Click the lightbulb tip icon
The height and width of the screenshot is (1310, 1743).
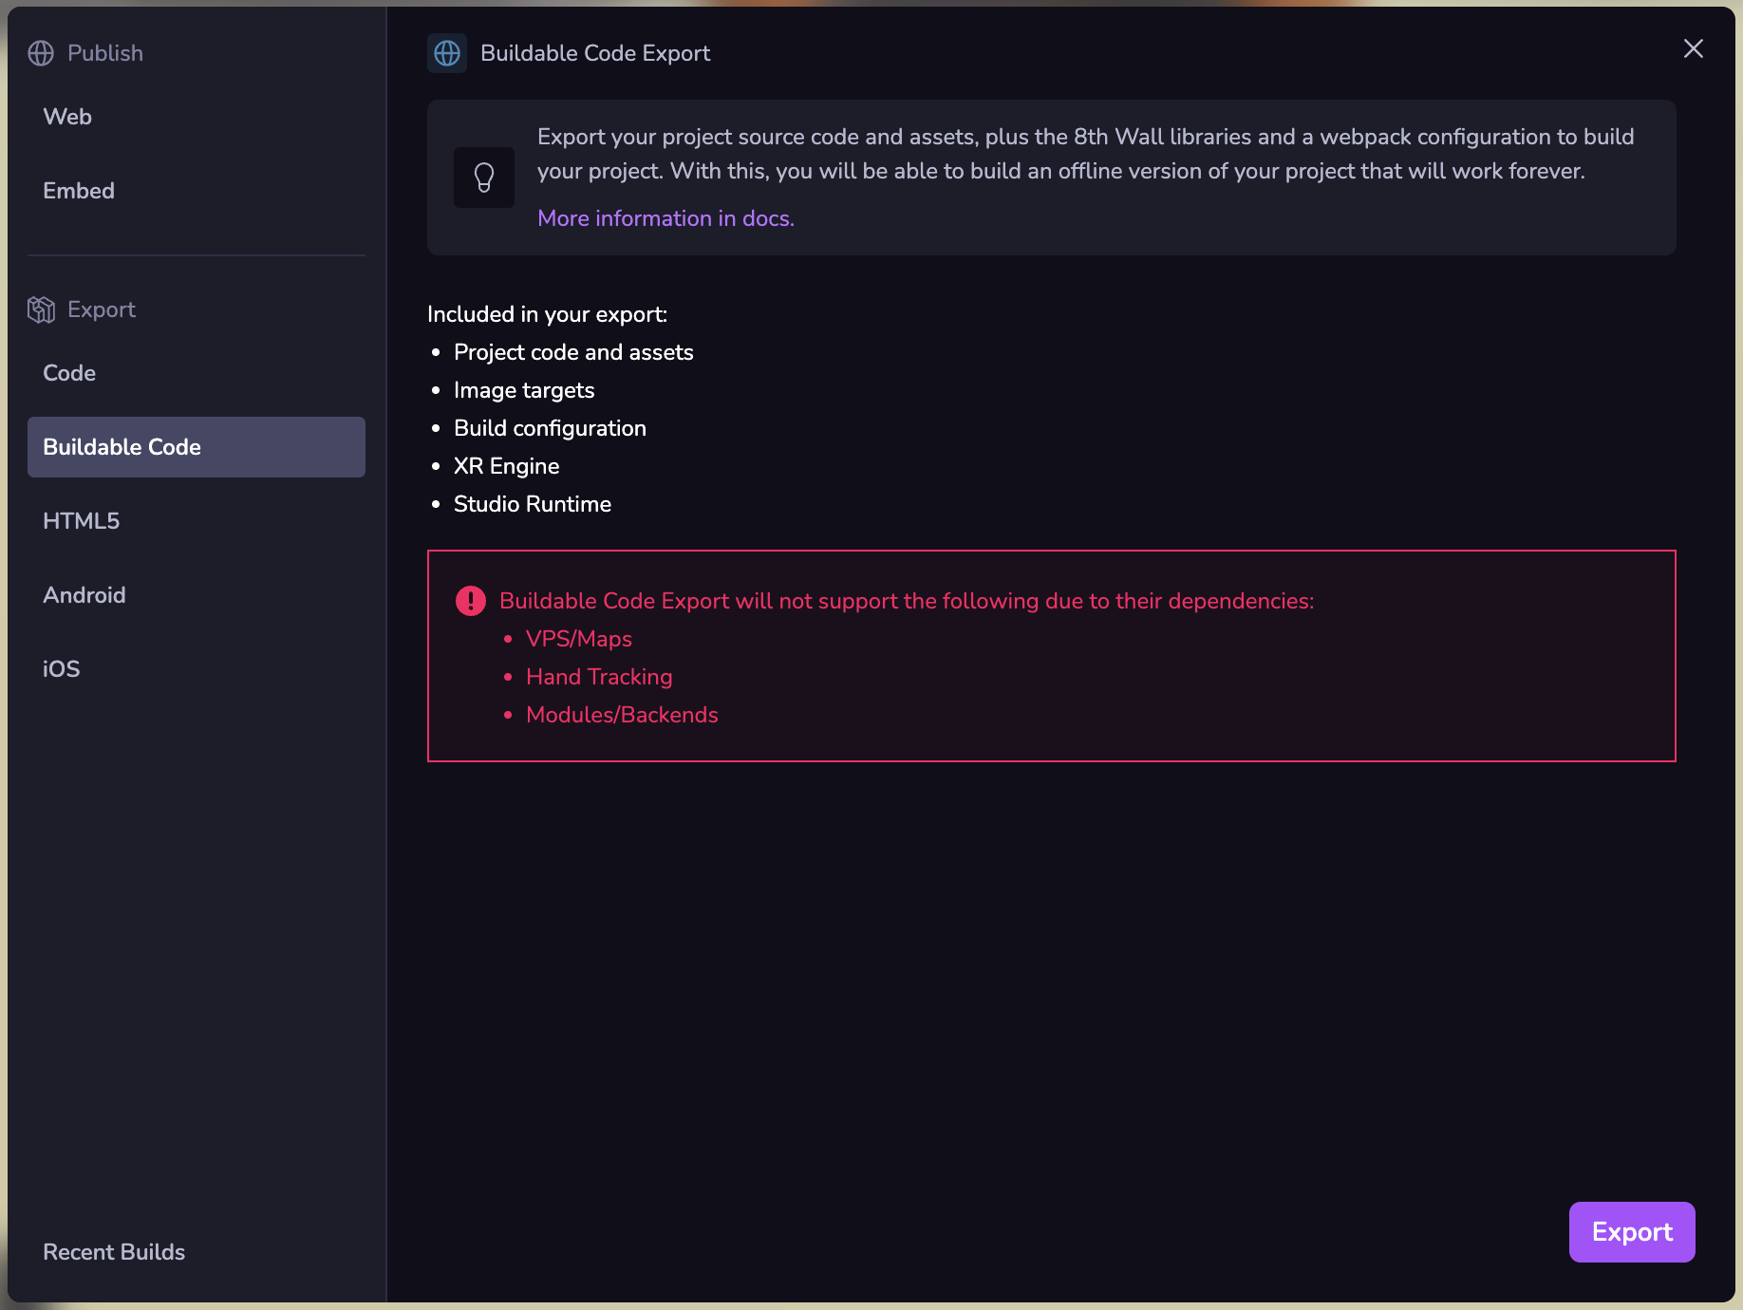(x=484, y=178)
